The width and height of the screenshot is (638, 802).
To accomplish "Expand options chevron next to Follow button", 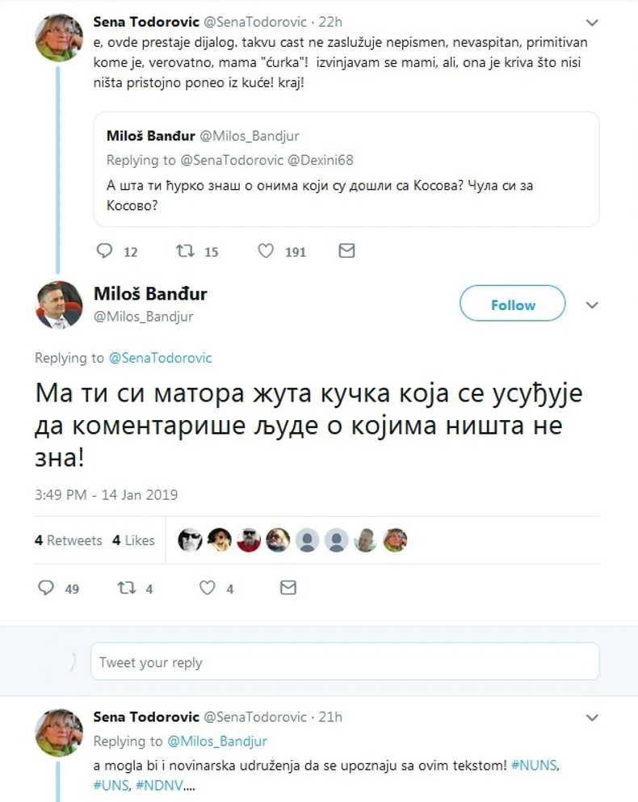I will tap(592, 305).
